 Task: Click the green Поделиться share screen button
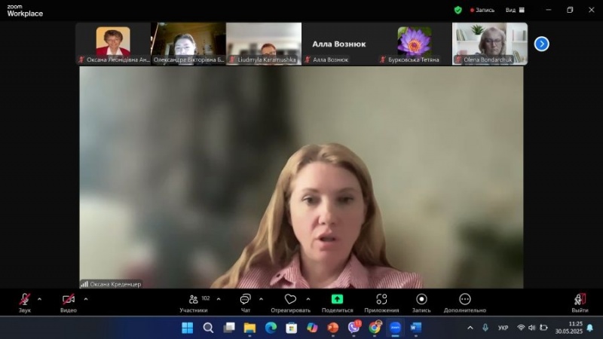coord(337,300)
